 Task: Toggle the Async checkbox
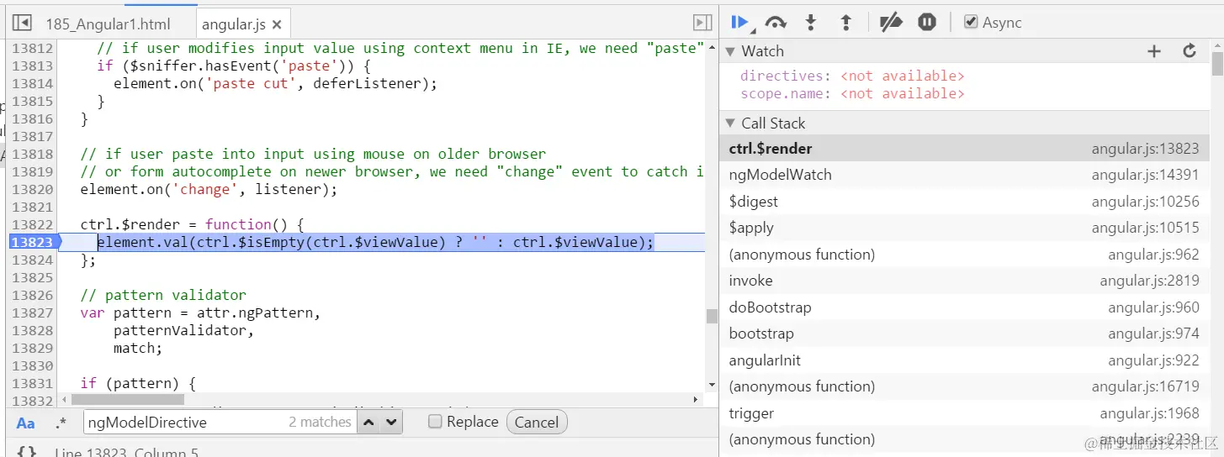(971, 22)
